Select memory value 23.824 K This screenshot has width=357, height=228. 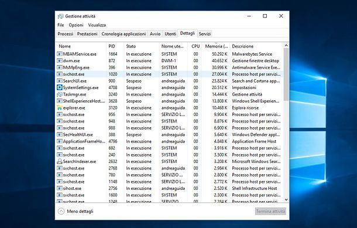pyautogui.click(x=219, y=81)
